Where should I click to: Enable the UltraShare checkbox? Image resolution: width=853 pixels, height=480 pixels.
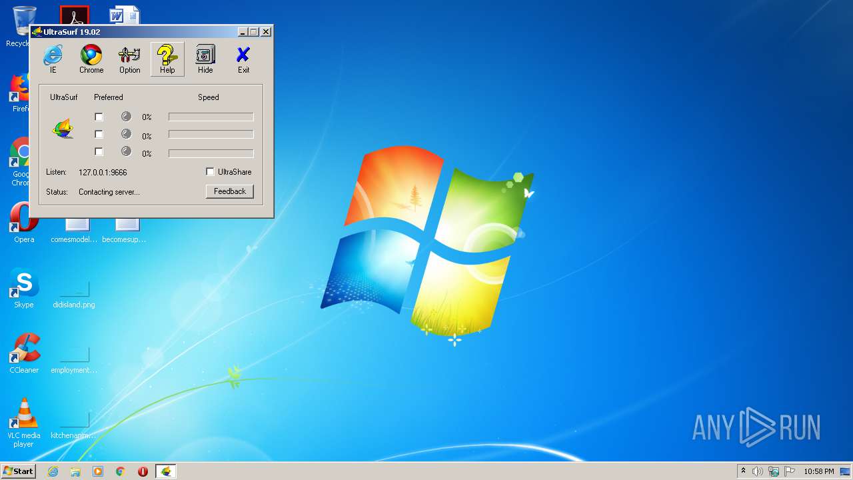click(210, 171)
